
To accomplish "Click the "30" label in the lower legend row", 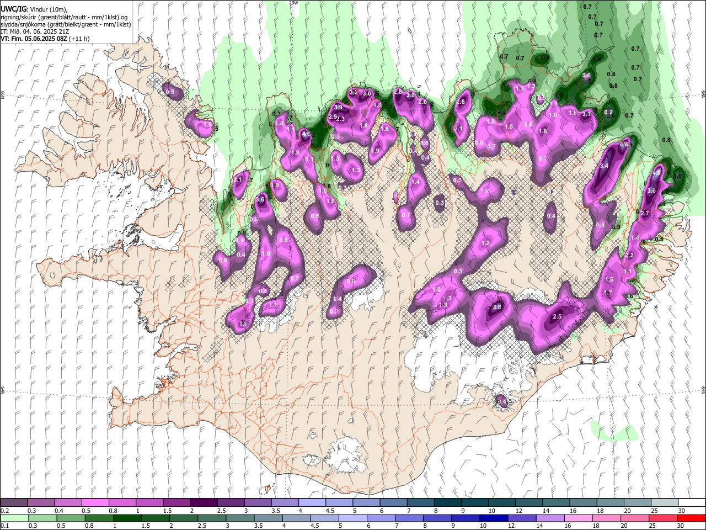I will [x=682, y=526].
